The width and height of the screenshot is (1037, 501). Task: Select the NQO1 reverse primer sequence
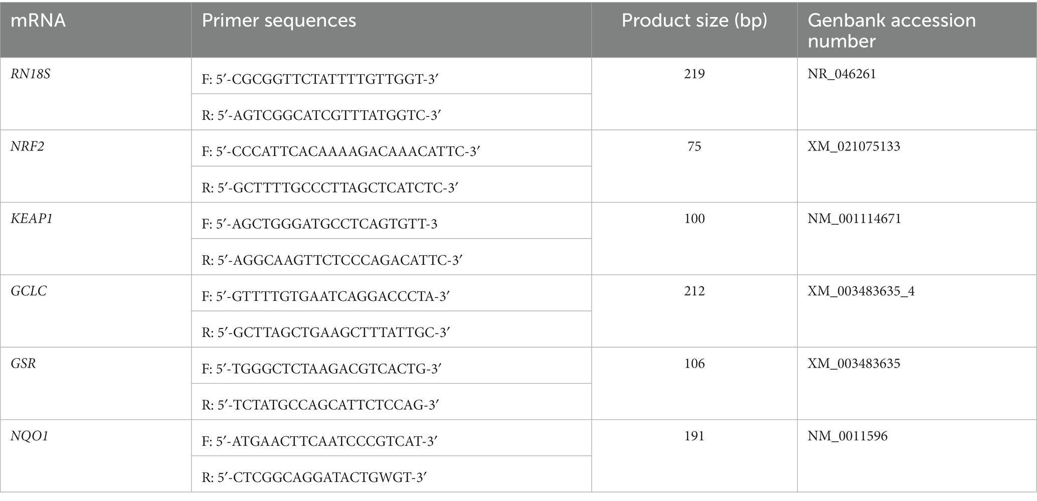(314, 477)
